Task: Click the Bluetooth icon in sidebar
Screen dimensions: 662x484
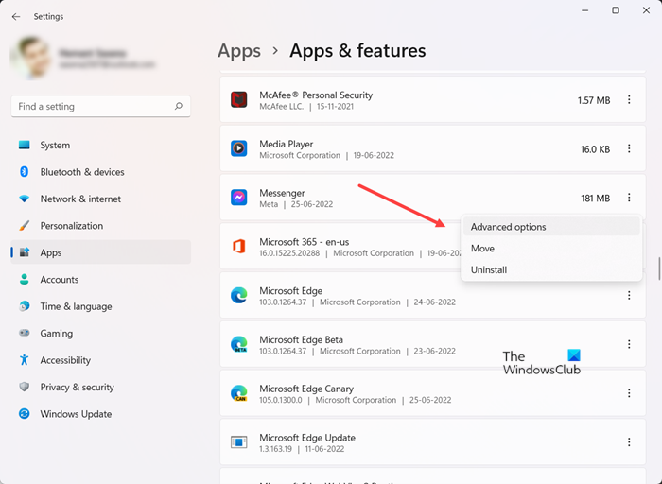Action: (x=25, y=172)
